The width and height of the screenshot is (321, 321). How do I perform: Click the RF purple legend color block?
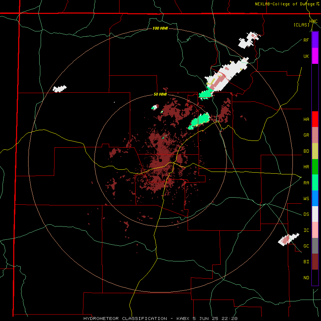pyautogui.click(x=315, y=40)
